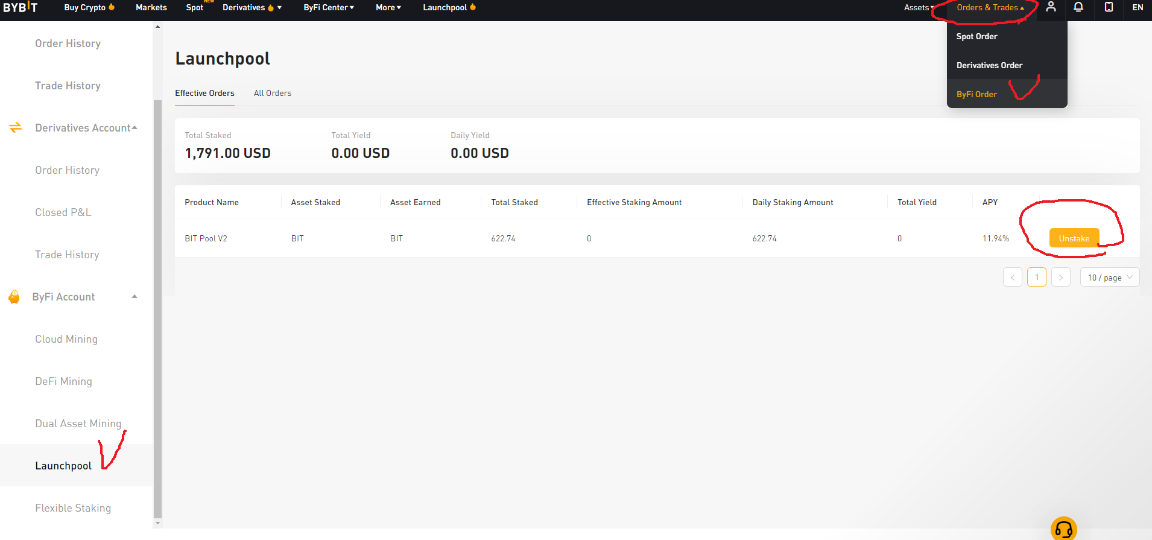Click the Asset Earned column header

tap(415, 202)
